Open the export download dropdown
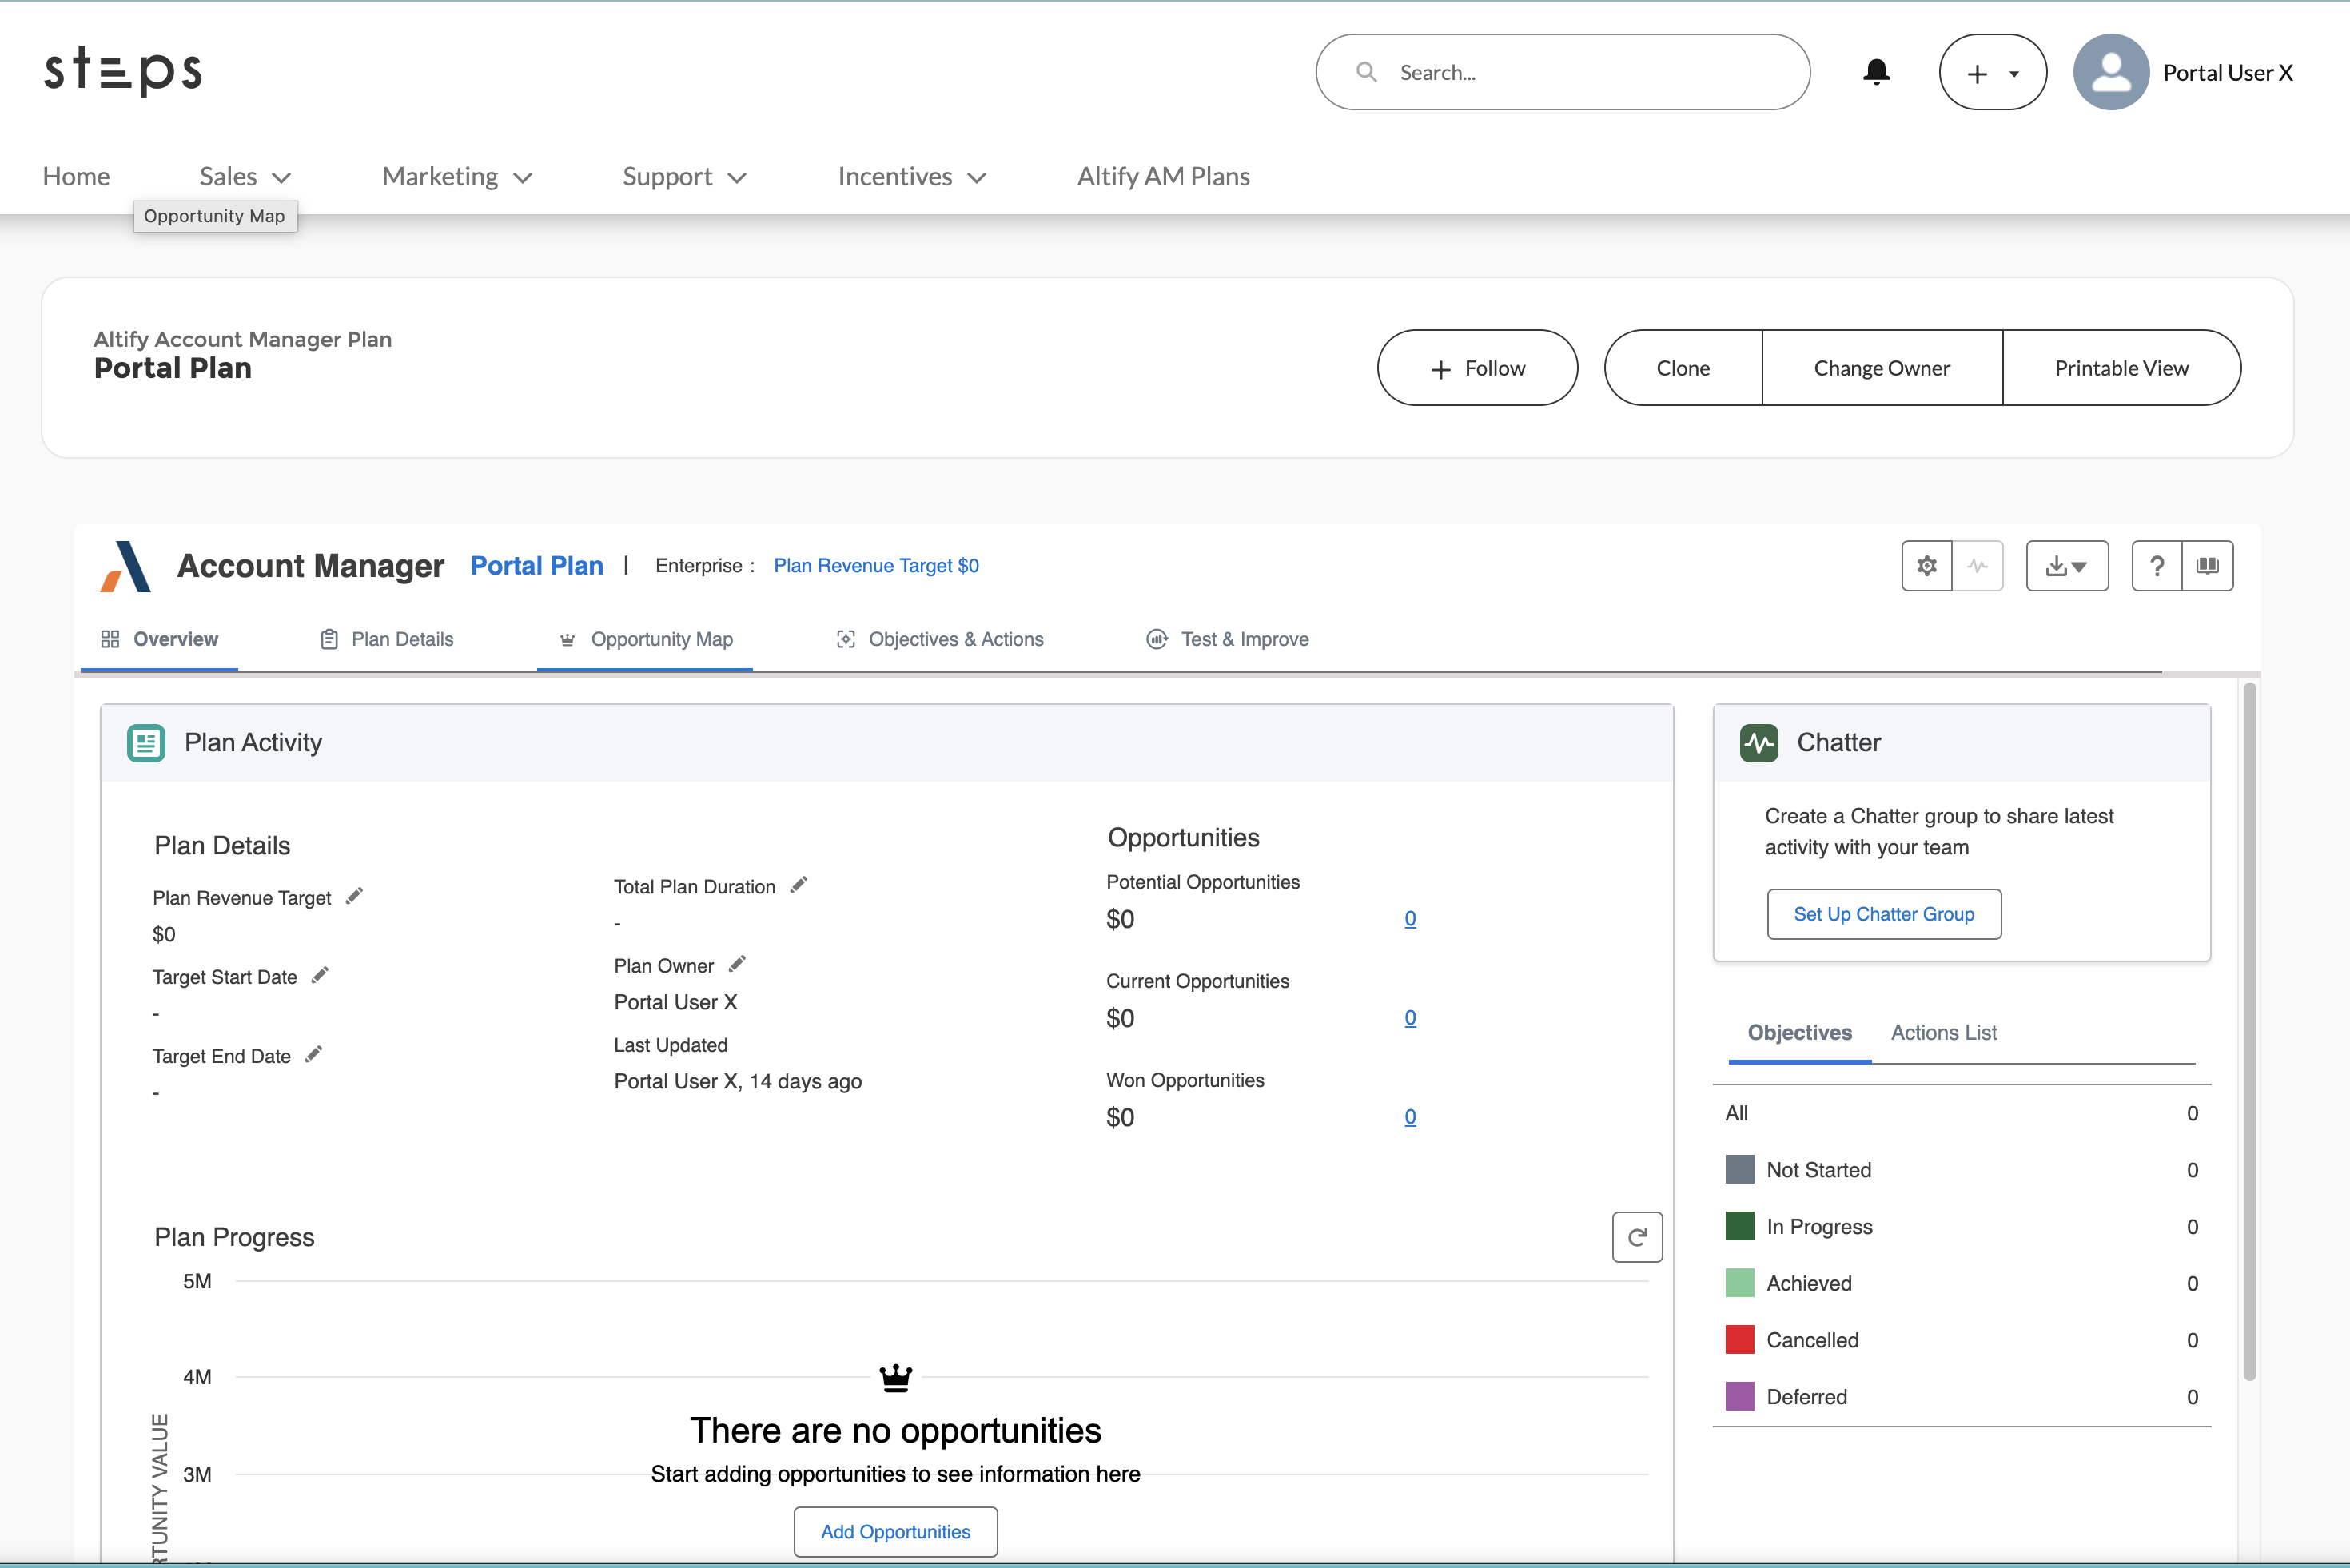 pos(2066,566)
